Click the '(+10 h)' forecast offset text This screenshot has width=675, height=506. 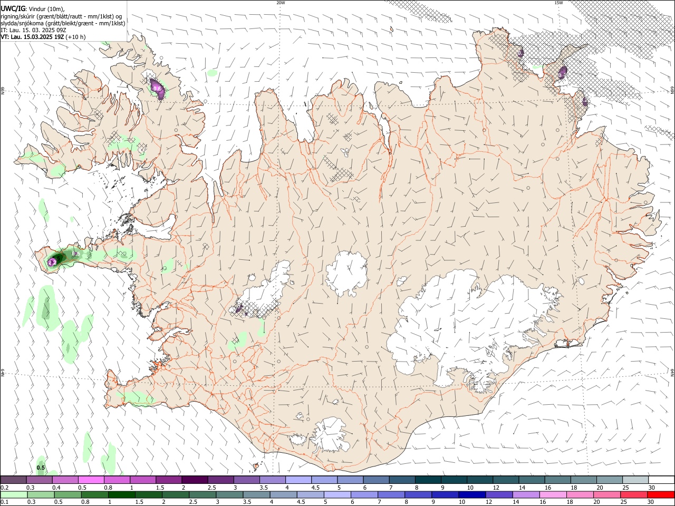click(75, 37)
